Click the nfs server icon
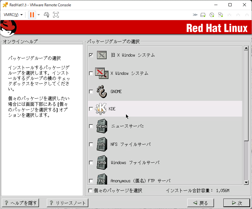The width and height of the screenshot is (252, 209). (x=102, y=144)
